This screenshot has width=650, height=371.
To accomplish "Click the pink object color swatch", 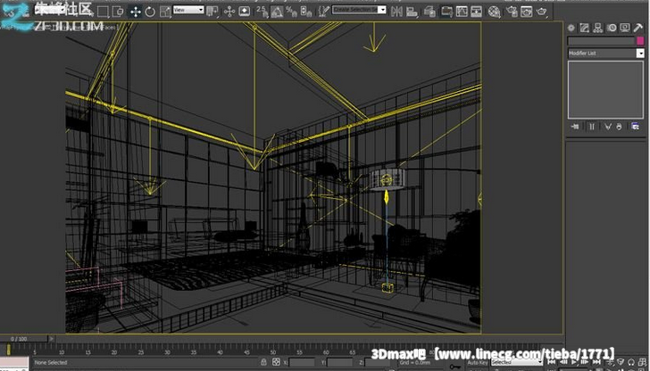I will 639,41.
